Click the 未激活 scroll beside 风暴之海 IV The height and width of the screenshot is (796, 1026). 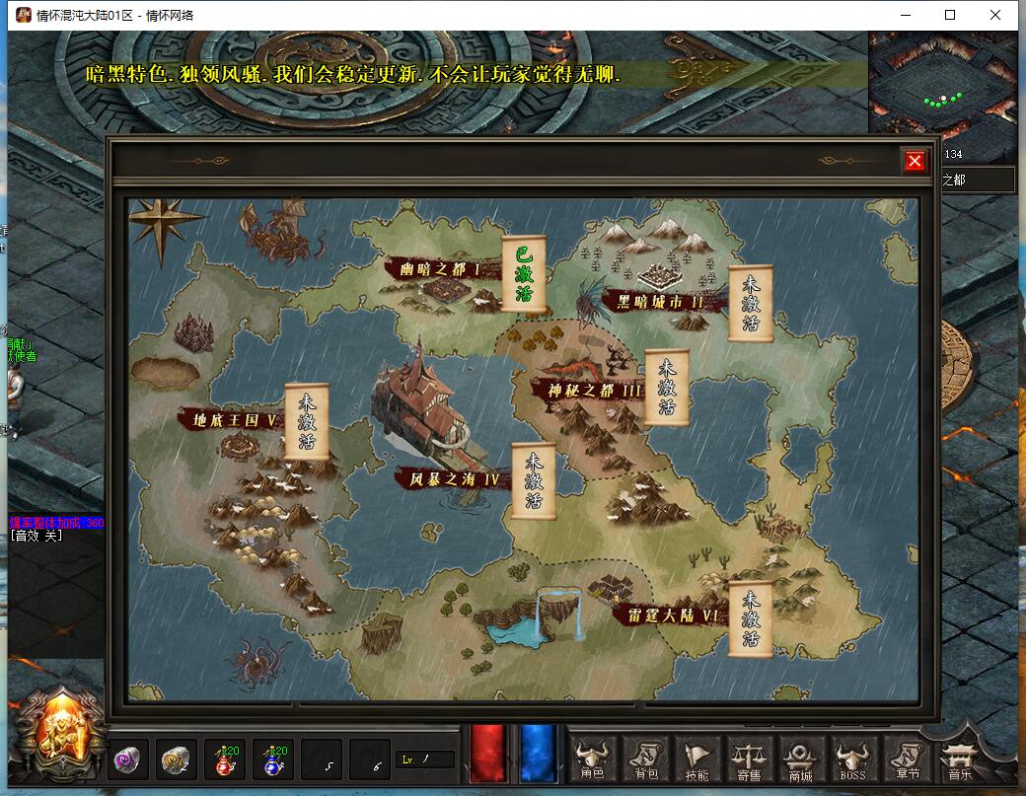pos(534,480)
